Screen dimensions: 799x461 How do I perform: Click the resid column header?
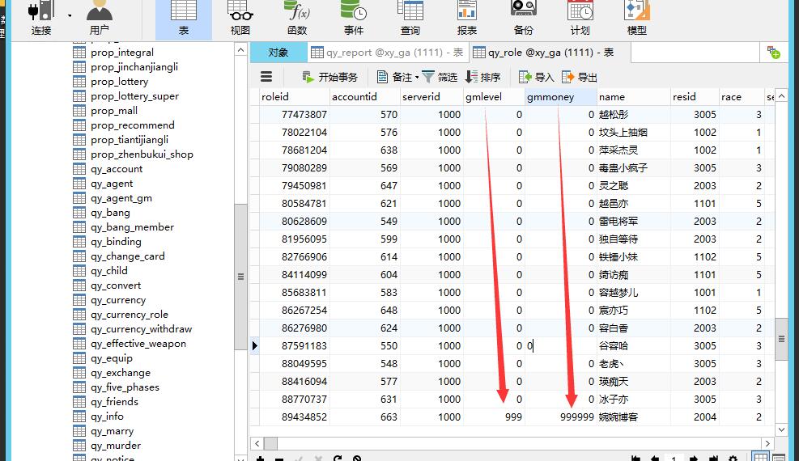(x=695, y=97)
